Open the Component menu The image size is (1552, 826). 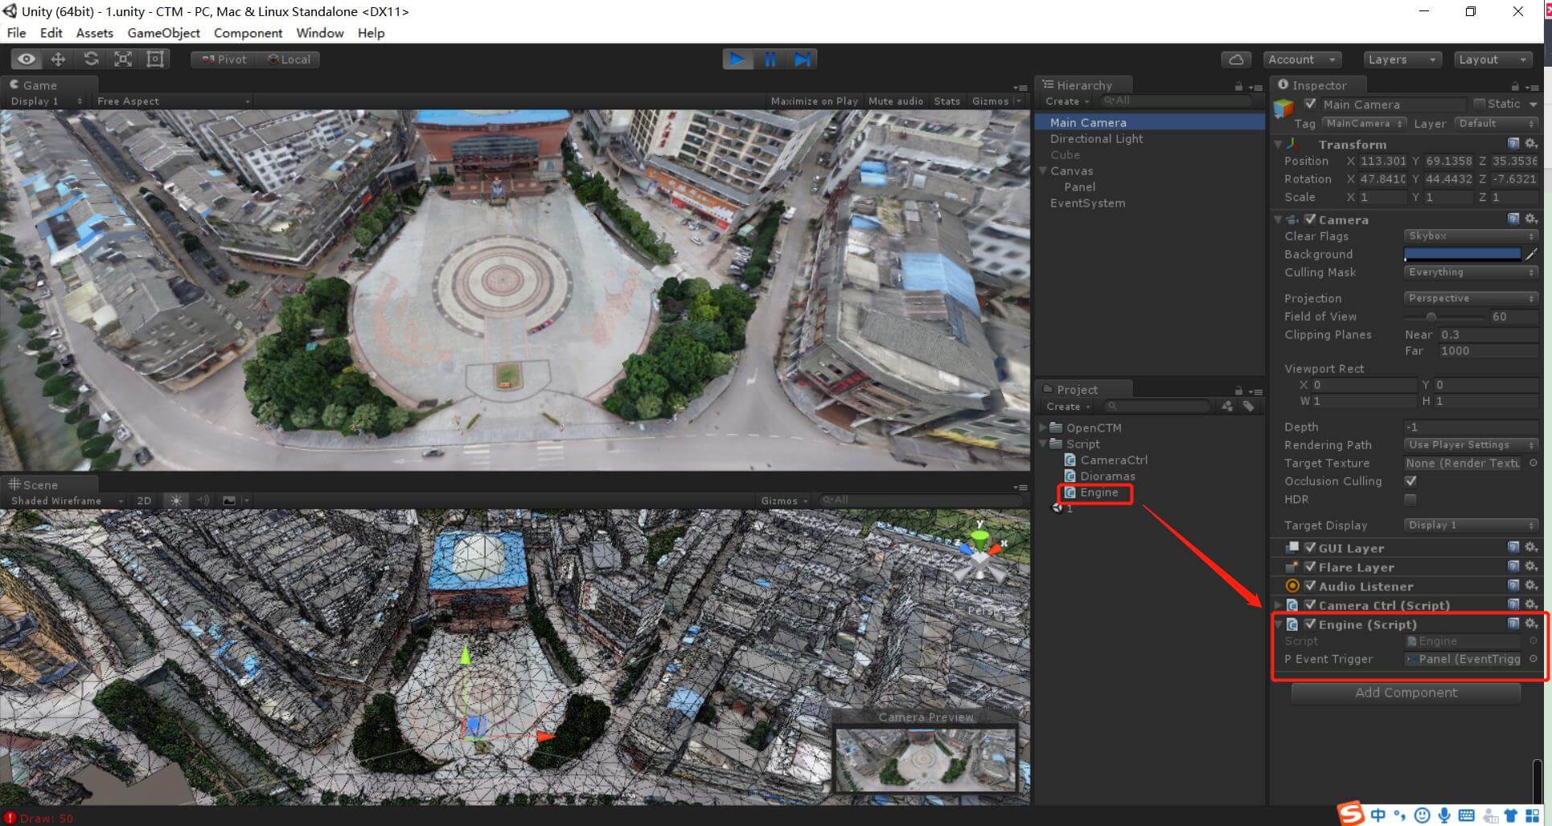(x=248, y=33)
